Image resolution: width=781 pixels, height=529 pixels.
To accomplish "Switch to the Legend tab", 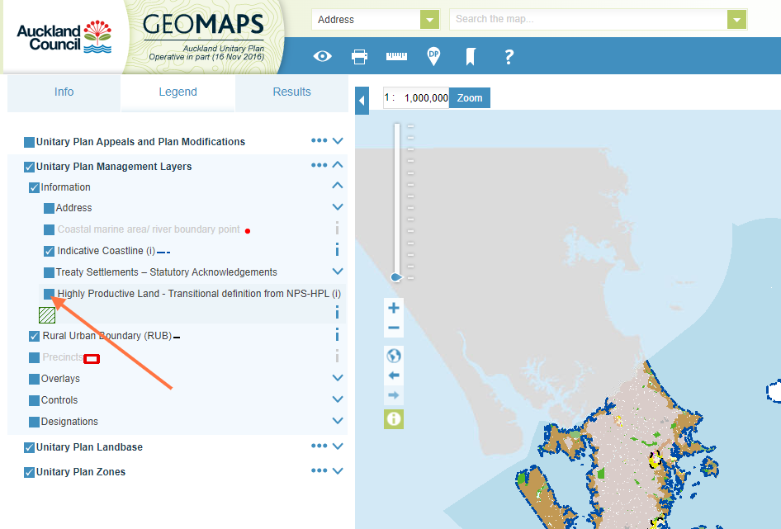I will tap(177, 92).
